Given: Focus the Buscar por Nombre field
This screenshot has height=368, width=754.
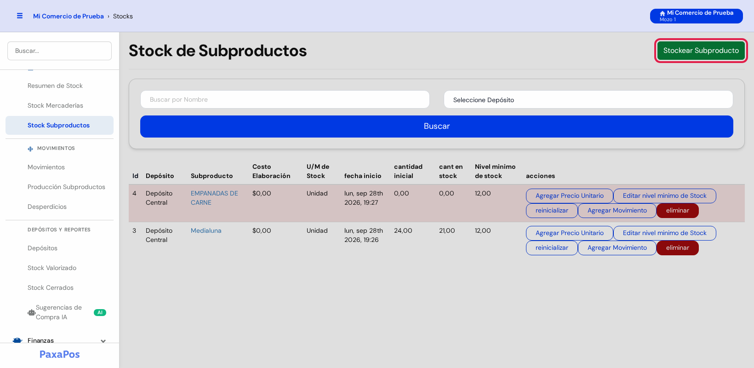Looking at the screenshot, I should [x=285, y=99].
